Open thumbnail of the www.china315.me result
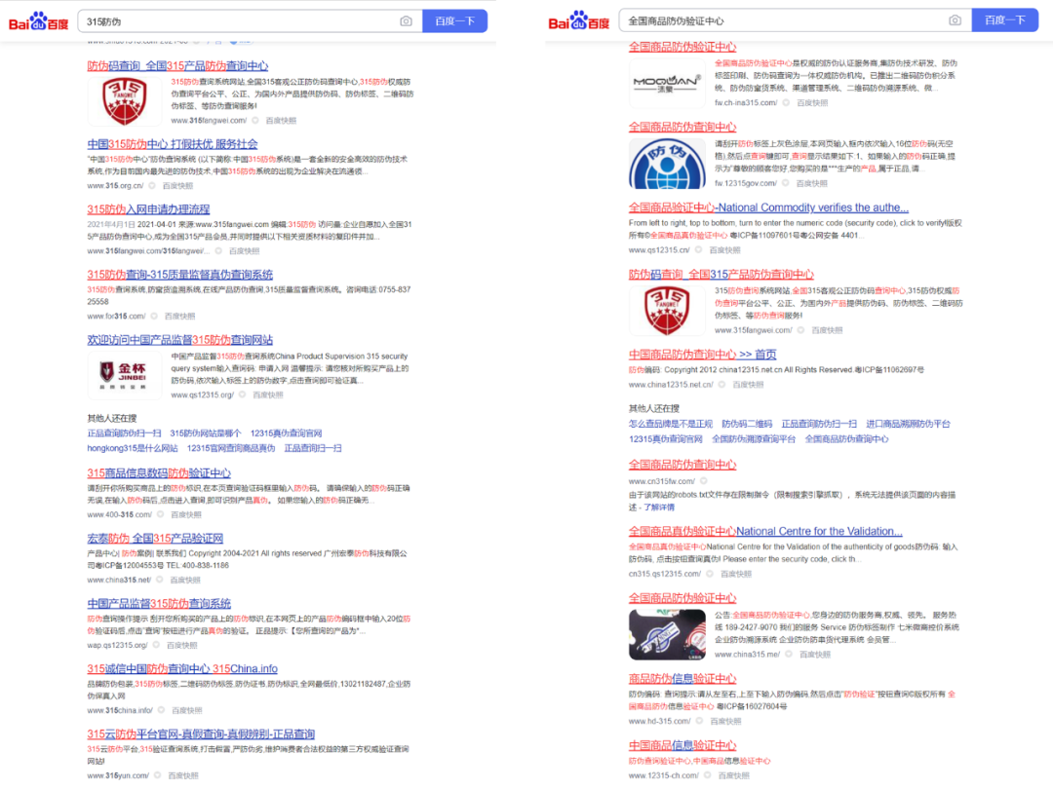This screenshot has height=790, width=1053. point(667,635)
